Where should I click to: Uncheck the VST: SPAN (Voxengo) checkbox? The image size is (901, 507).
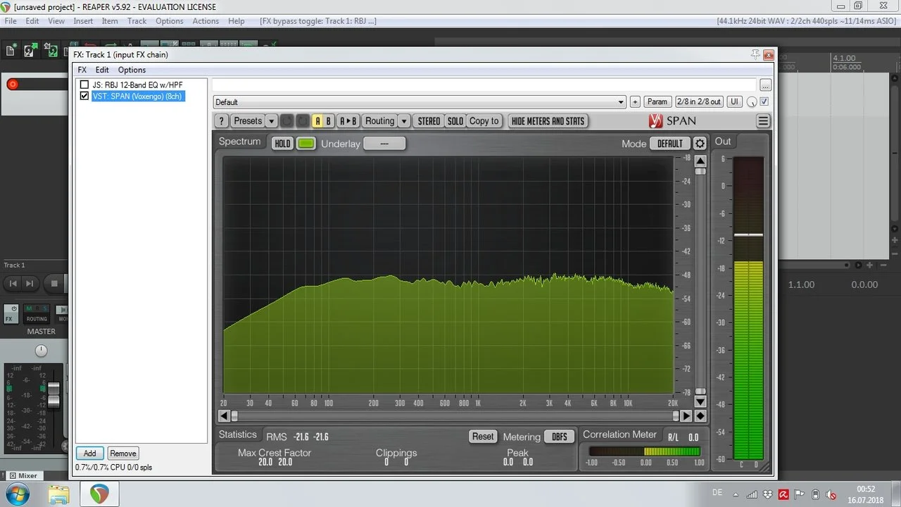[84, 96]
